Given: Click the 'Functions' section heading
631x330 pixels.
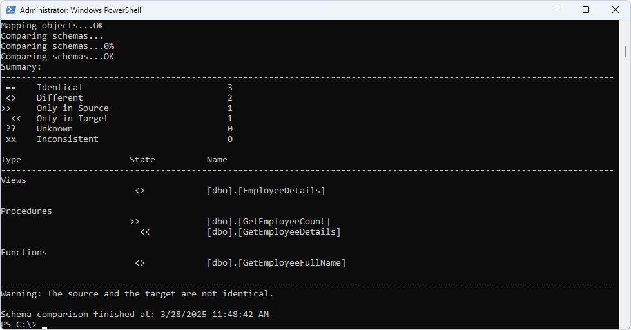Looking at the screenshot, I should tap(24, 252).
